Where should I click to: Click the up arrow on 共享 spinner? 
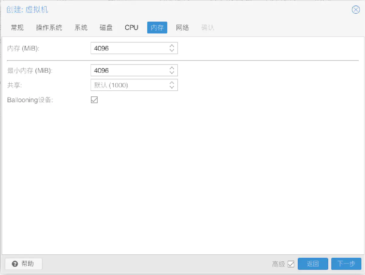pyautogui.click(x=172, y=83)
